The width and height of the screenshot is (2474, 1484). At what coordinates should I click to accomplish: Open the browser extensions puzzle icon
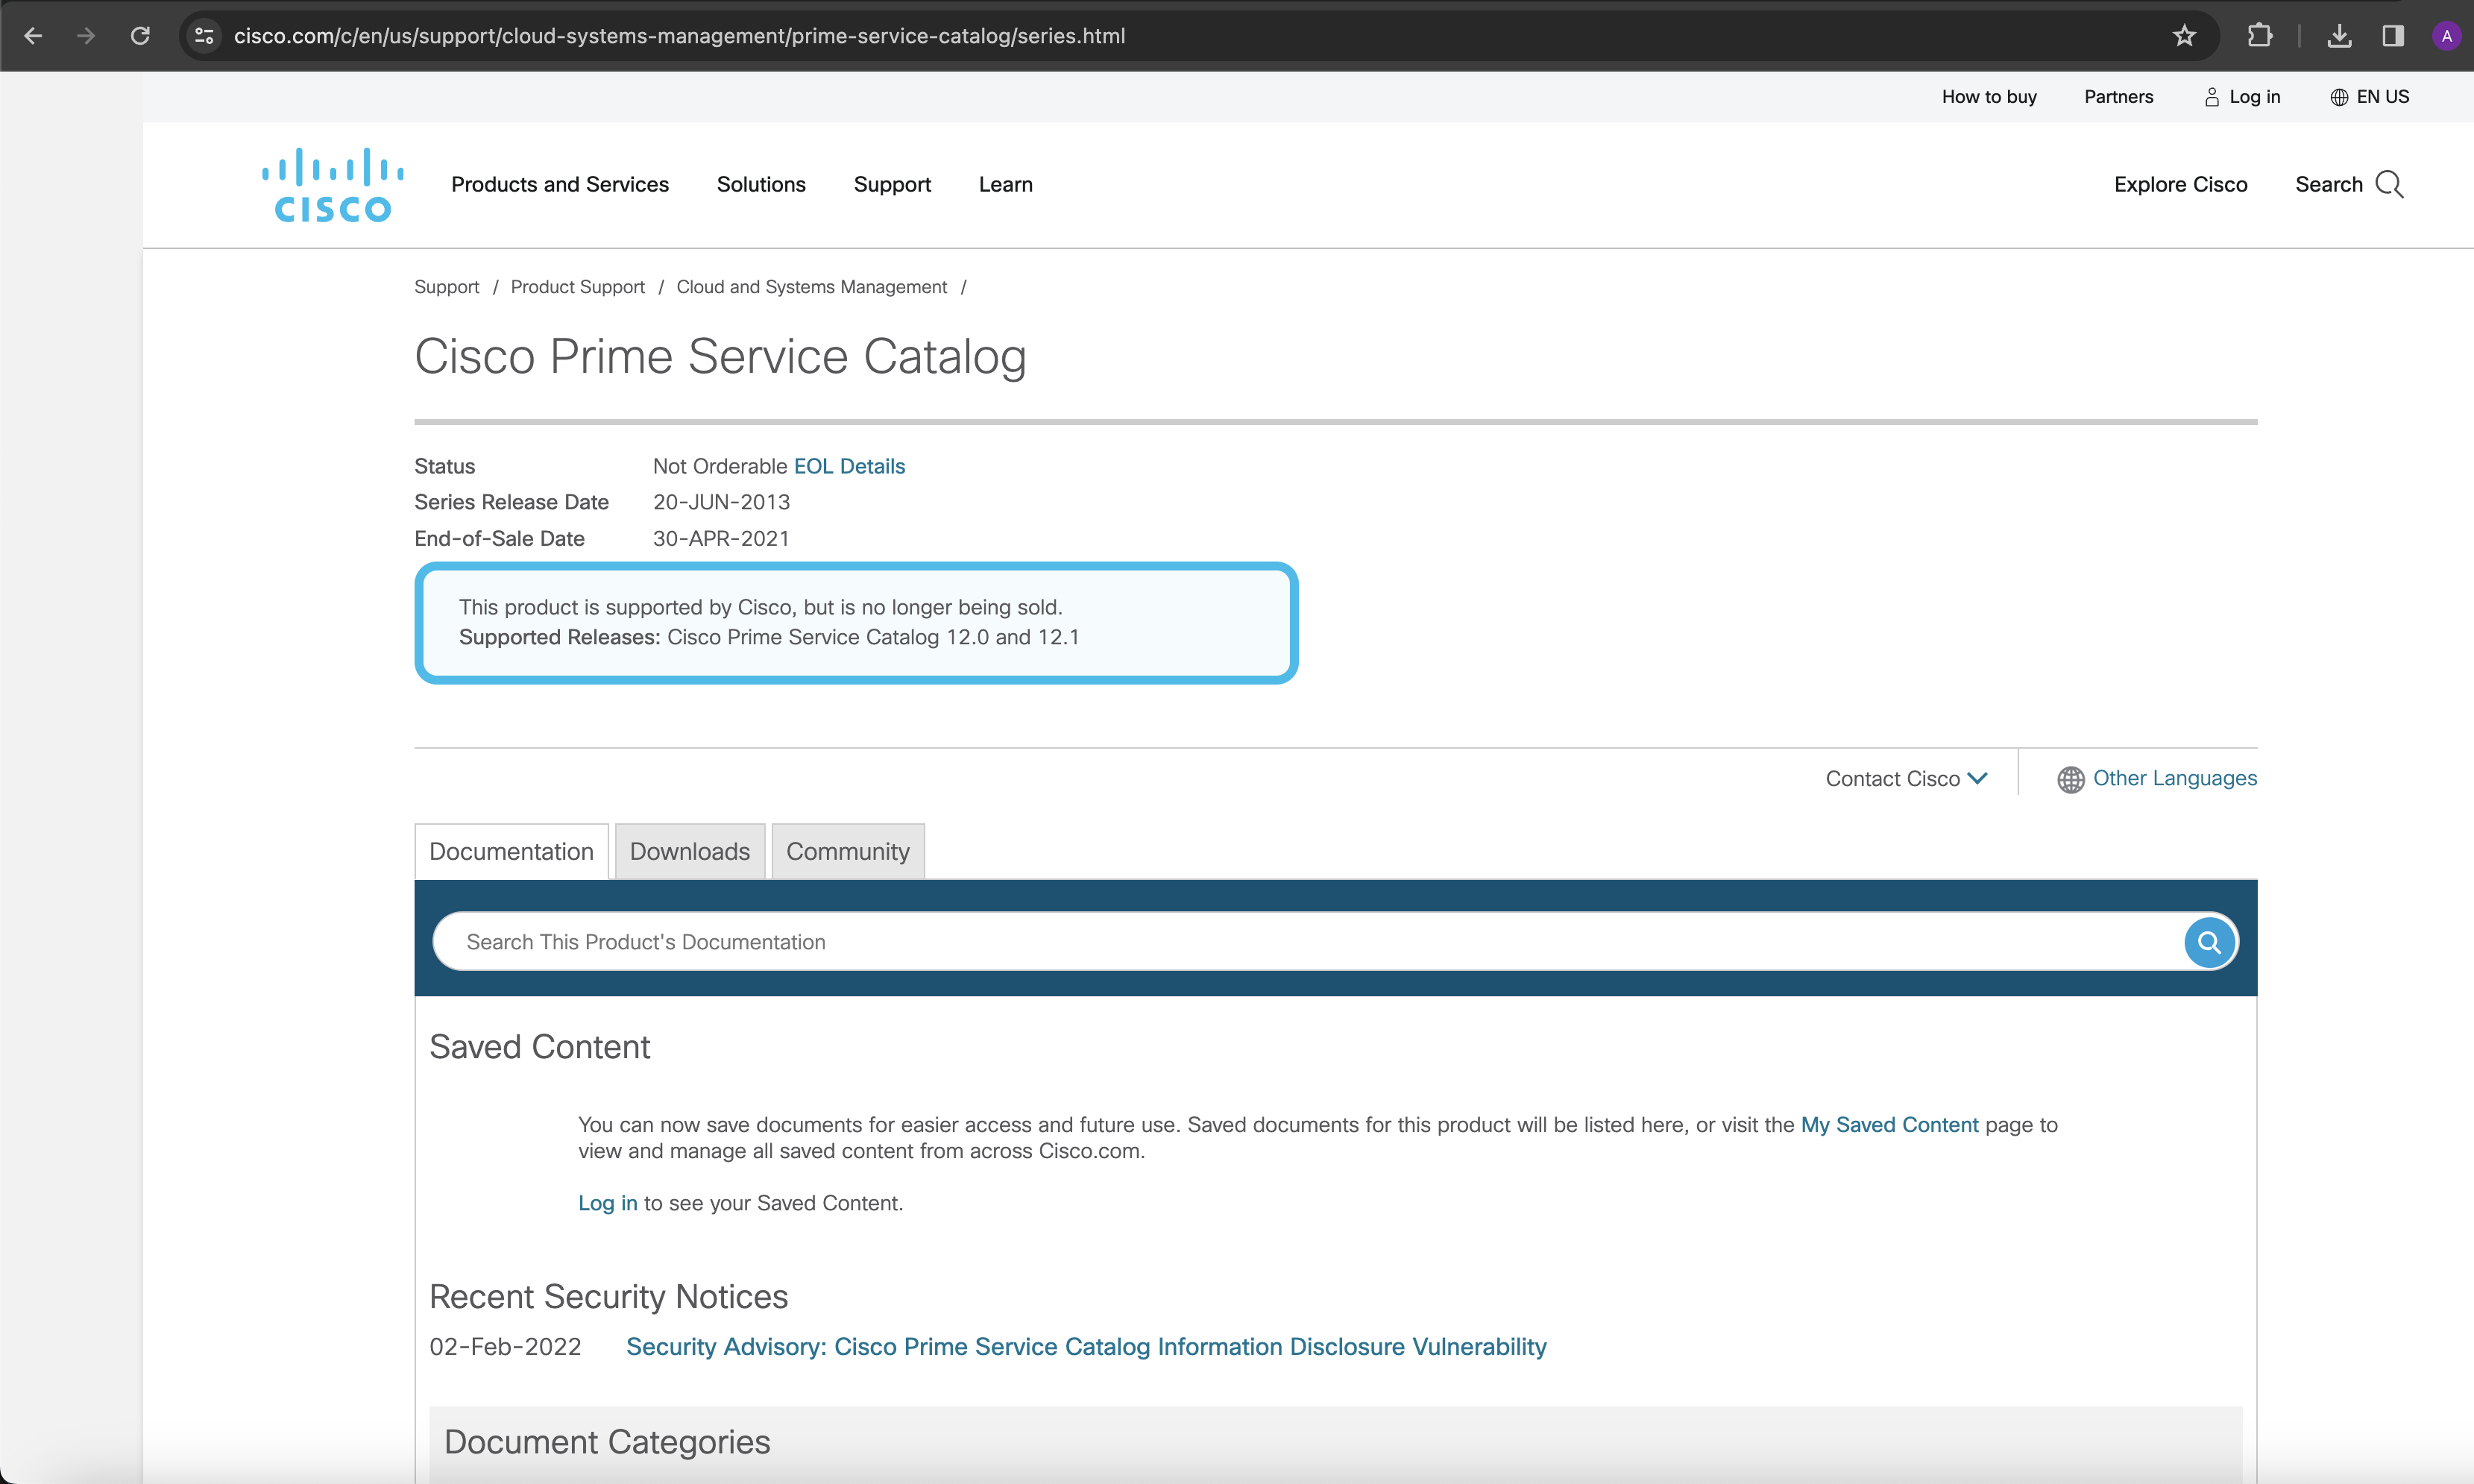[2259, 36]
